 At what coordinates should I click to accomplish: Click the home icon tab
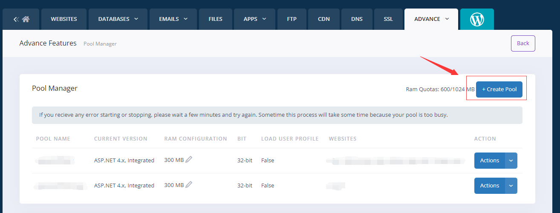coord(21,19)
